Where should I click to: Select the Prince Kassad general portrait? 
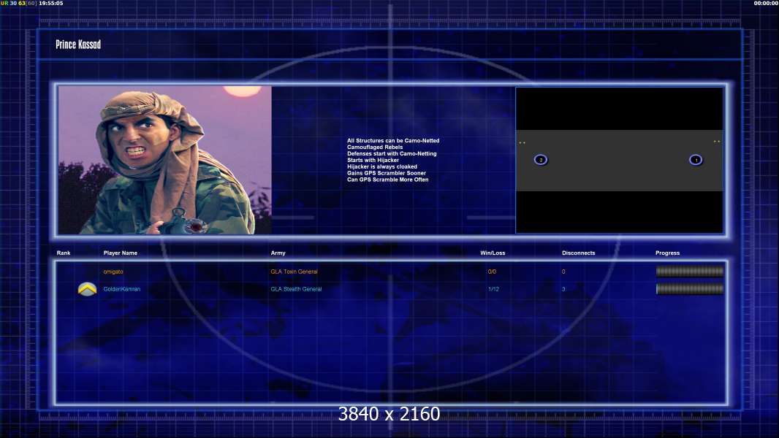(165, 160)
